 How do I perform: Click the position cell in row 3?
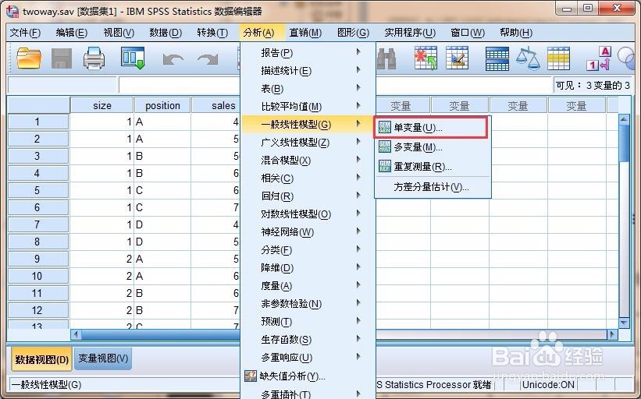tap(162, 156)
